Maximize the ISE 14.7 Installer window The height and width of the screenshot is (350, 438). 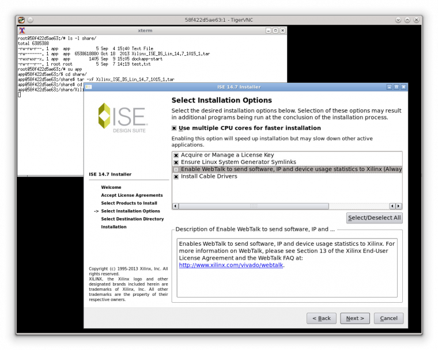tap(397, 87)
